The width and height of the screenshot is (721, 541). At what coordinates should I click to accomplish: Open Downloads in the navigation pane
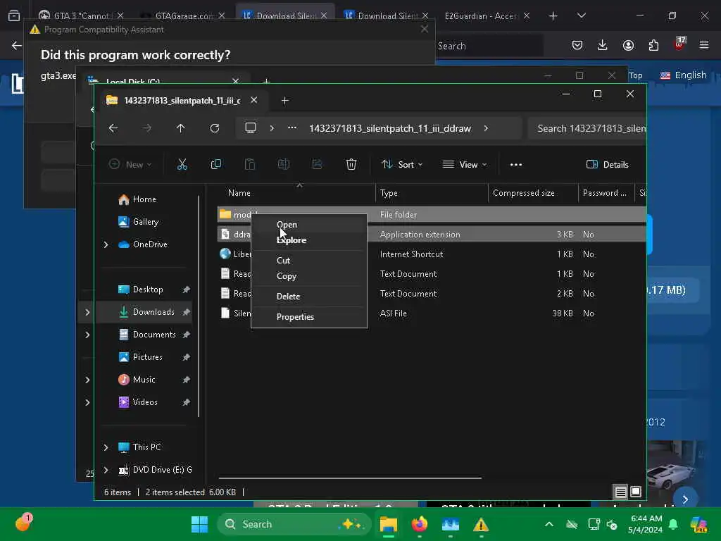point(153,312)
